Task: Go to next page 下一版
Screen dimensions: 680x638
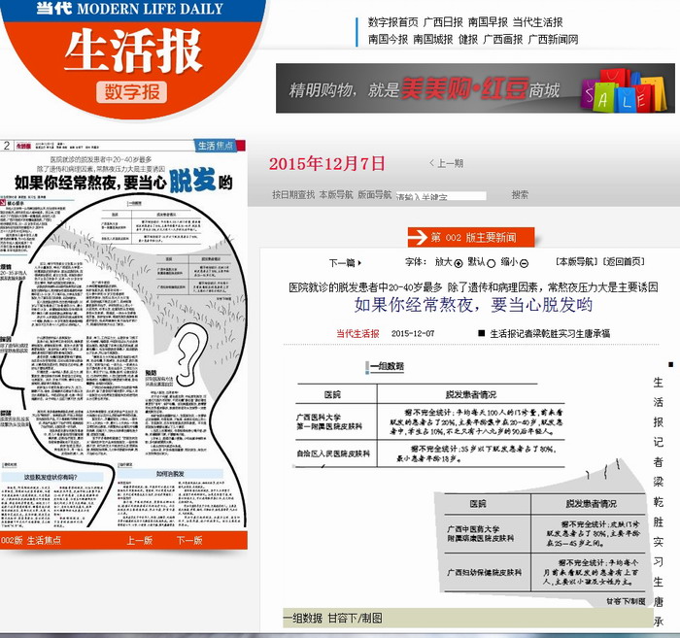Action: [x=189, y=541]
